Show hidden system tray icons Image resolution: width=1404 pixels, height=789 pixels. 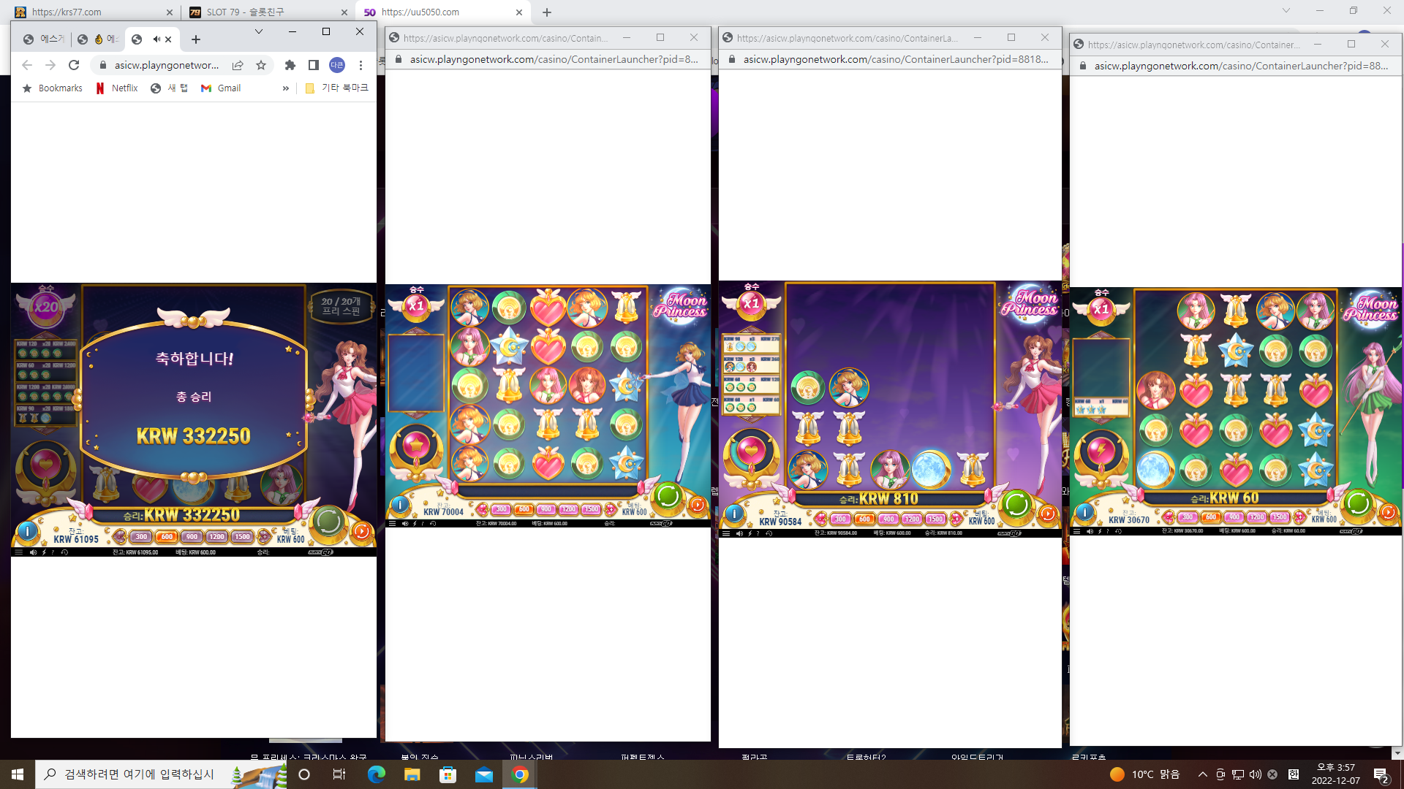(x=1202, y=774)
